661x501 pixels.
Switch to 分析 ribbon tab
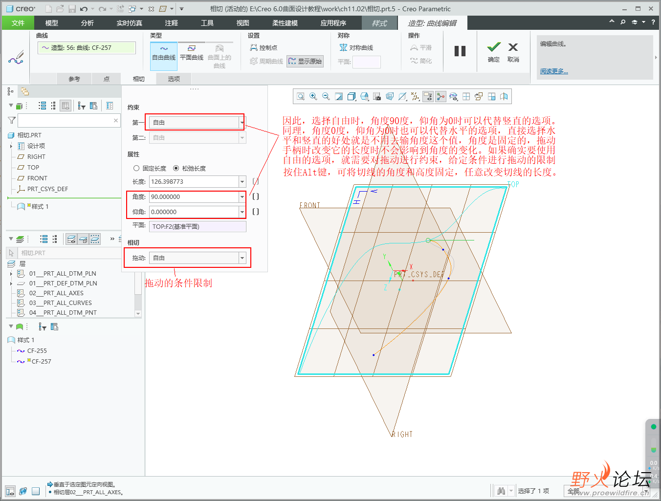[x=88, y=23]
